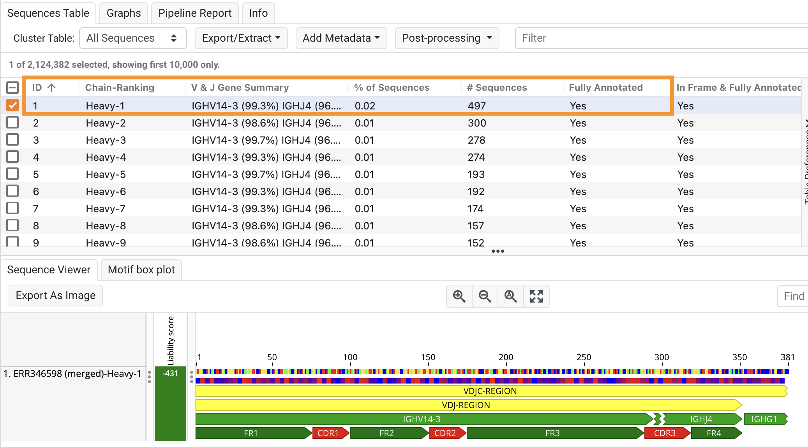Click the Export As Image button
The width and height of the screenshot is (808, 447).
[x=55, y=296]
